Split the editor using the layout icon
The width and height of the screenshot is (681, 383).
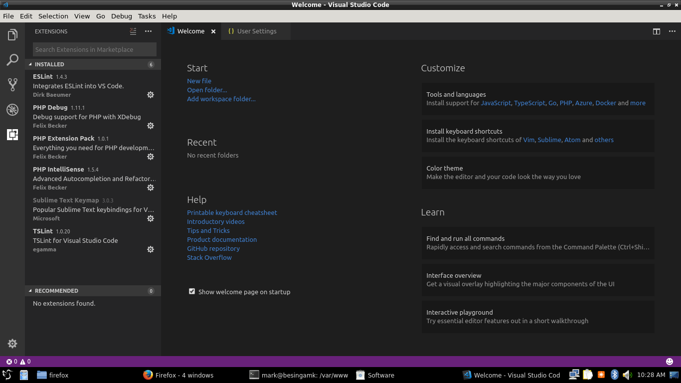click(x=657, y=31)
